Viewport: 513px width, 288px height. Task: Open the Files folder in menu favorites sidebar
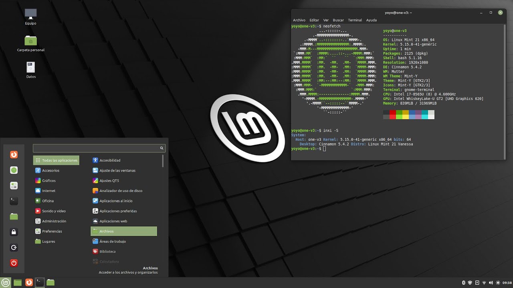(14, 216)
